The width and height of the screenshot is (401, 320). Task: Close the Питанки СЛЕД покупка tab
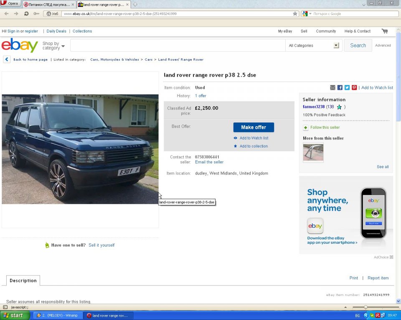[x=73, y=5]
